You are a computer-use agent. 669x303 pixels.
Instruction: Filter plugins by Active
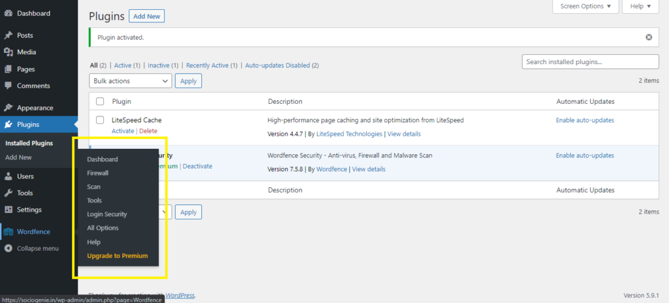click(123, 66)
